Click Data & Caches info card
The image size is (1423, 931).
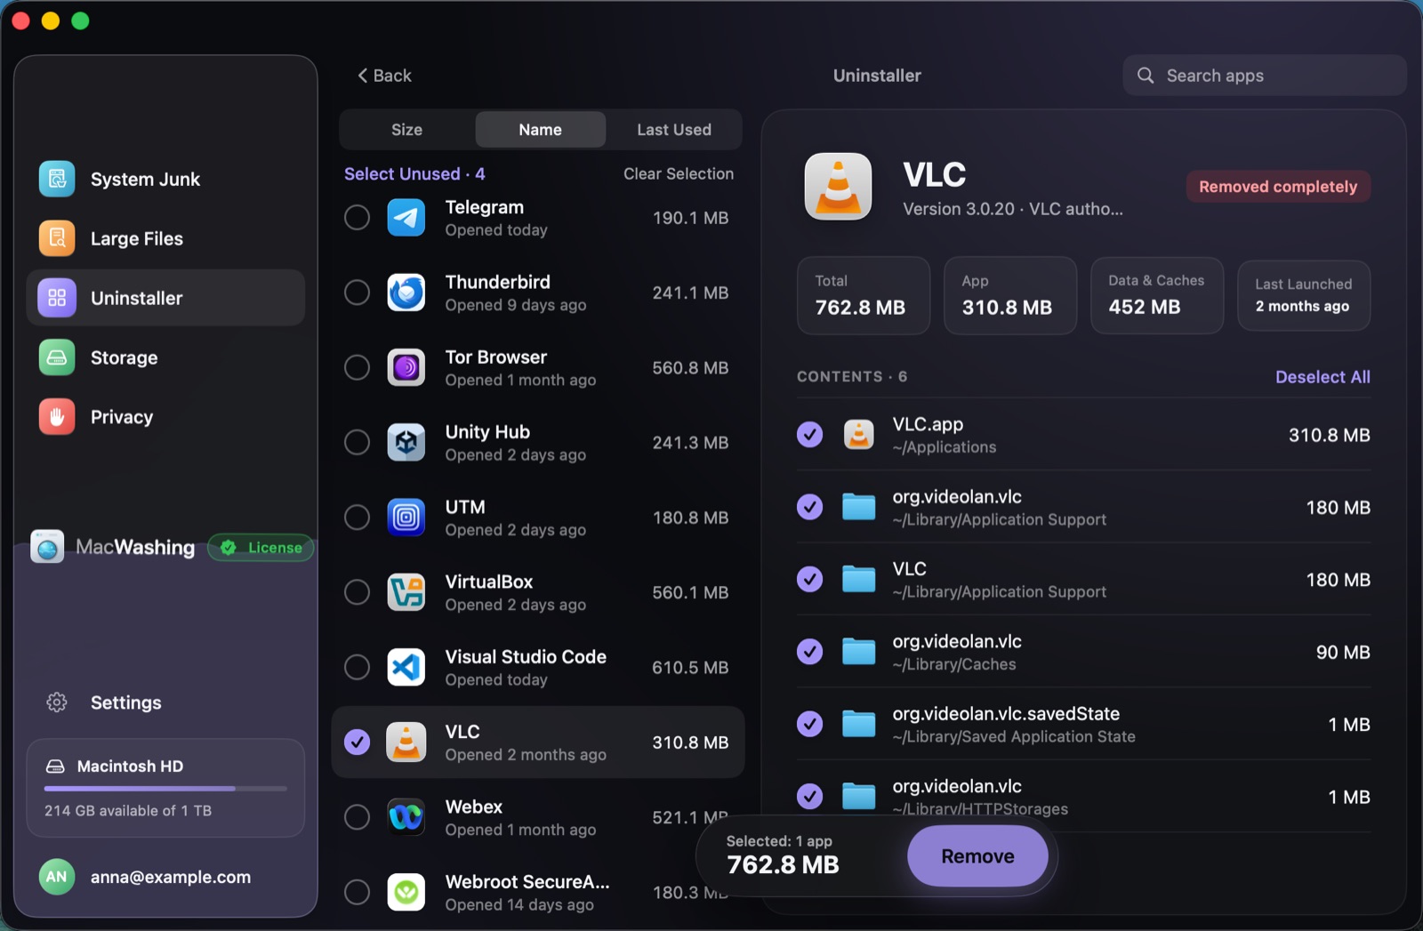coord(1157,295)
